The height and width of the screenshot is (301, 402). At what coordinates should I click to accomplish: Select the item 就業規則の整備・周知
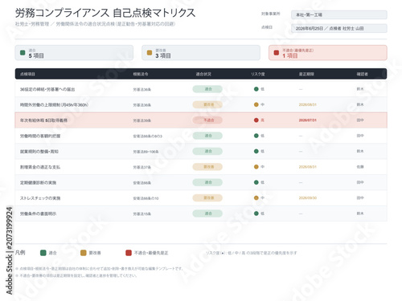[x=39, y=152]
